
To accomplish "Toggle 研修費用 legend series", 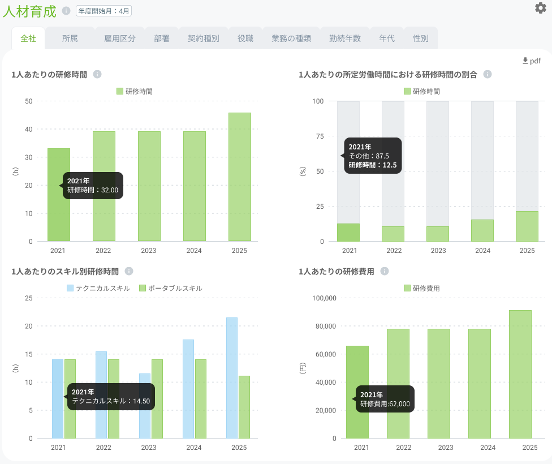I will pos(422,288).
